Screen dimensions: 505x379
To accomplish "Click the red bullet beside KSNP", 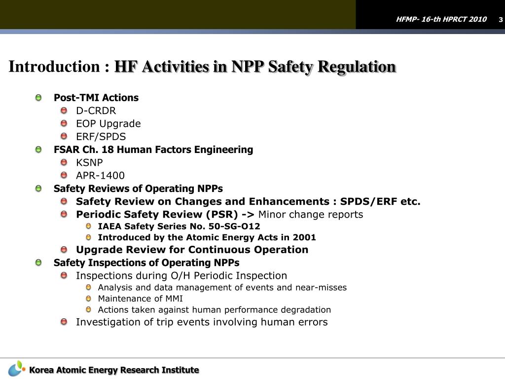I will tap(64, 162).
